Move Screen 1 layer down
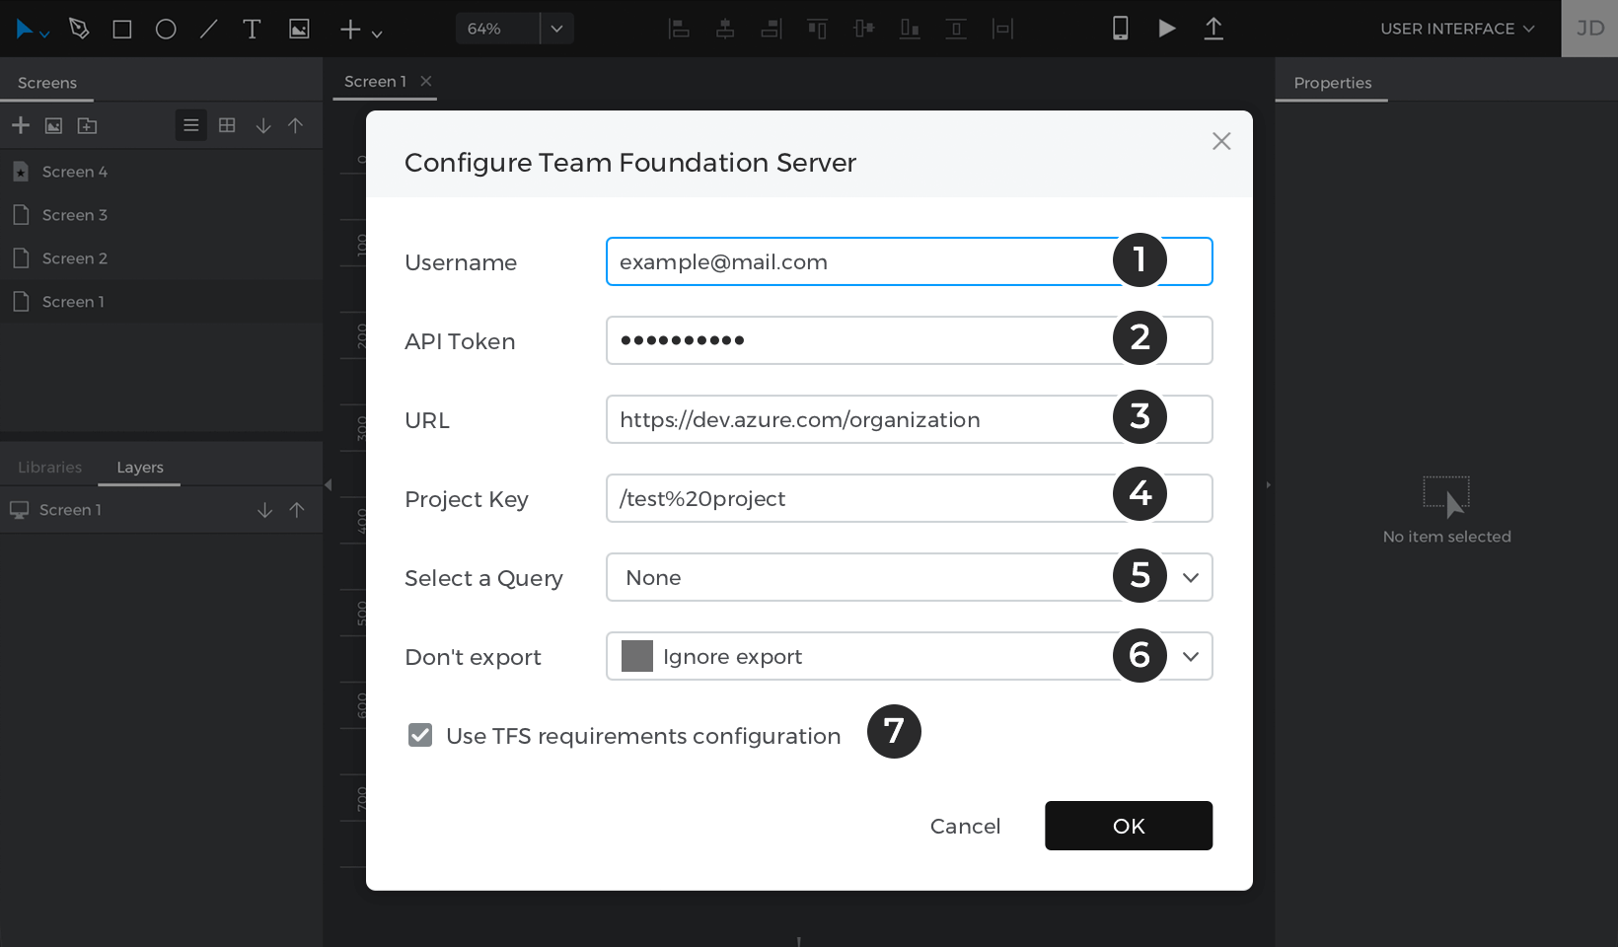This screenshot has height=947, width=1618. pos(264,510)
